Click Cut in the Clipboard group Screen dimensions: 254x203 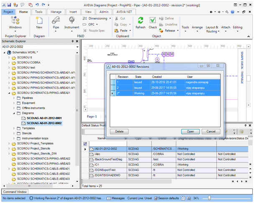120,18
